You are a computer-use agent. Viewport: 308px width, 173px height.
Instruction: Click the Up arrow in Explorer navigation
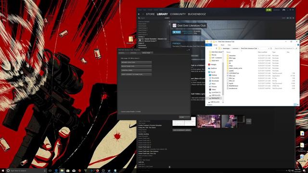click(216, 48)
